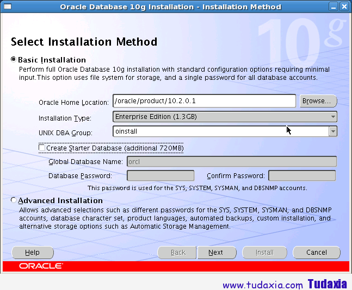Click the Database Password field
This screenshot has width=352, height=290.
click(160, 175)
